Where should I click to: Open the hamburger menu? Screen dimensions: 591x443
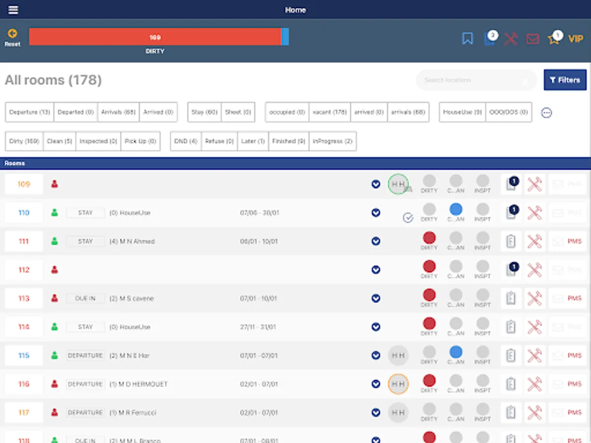[x=13, y=10]
